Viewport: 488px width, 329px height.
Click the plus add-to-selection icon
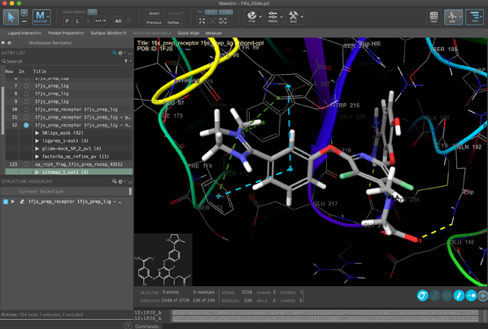(24, 13)
